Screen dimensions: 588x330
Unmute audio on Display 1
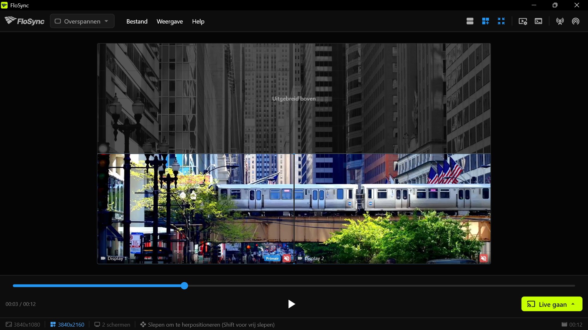[x=287, y=258]
